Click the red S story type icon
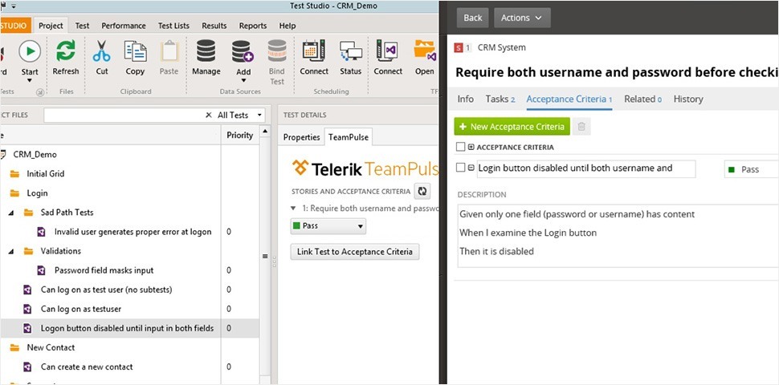The width and height of the screenshot is (779, 385). [x=459, y=47]
